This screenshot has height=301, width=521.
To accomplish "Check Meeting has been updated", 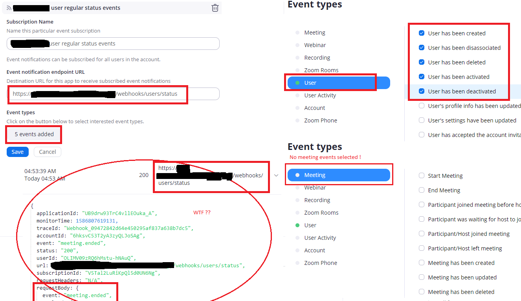I will point(422,277).
